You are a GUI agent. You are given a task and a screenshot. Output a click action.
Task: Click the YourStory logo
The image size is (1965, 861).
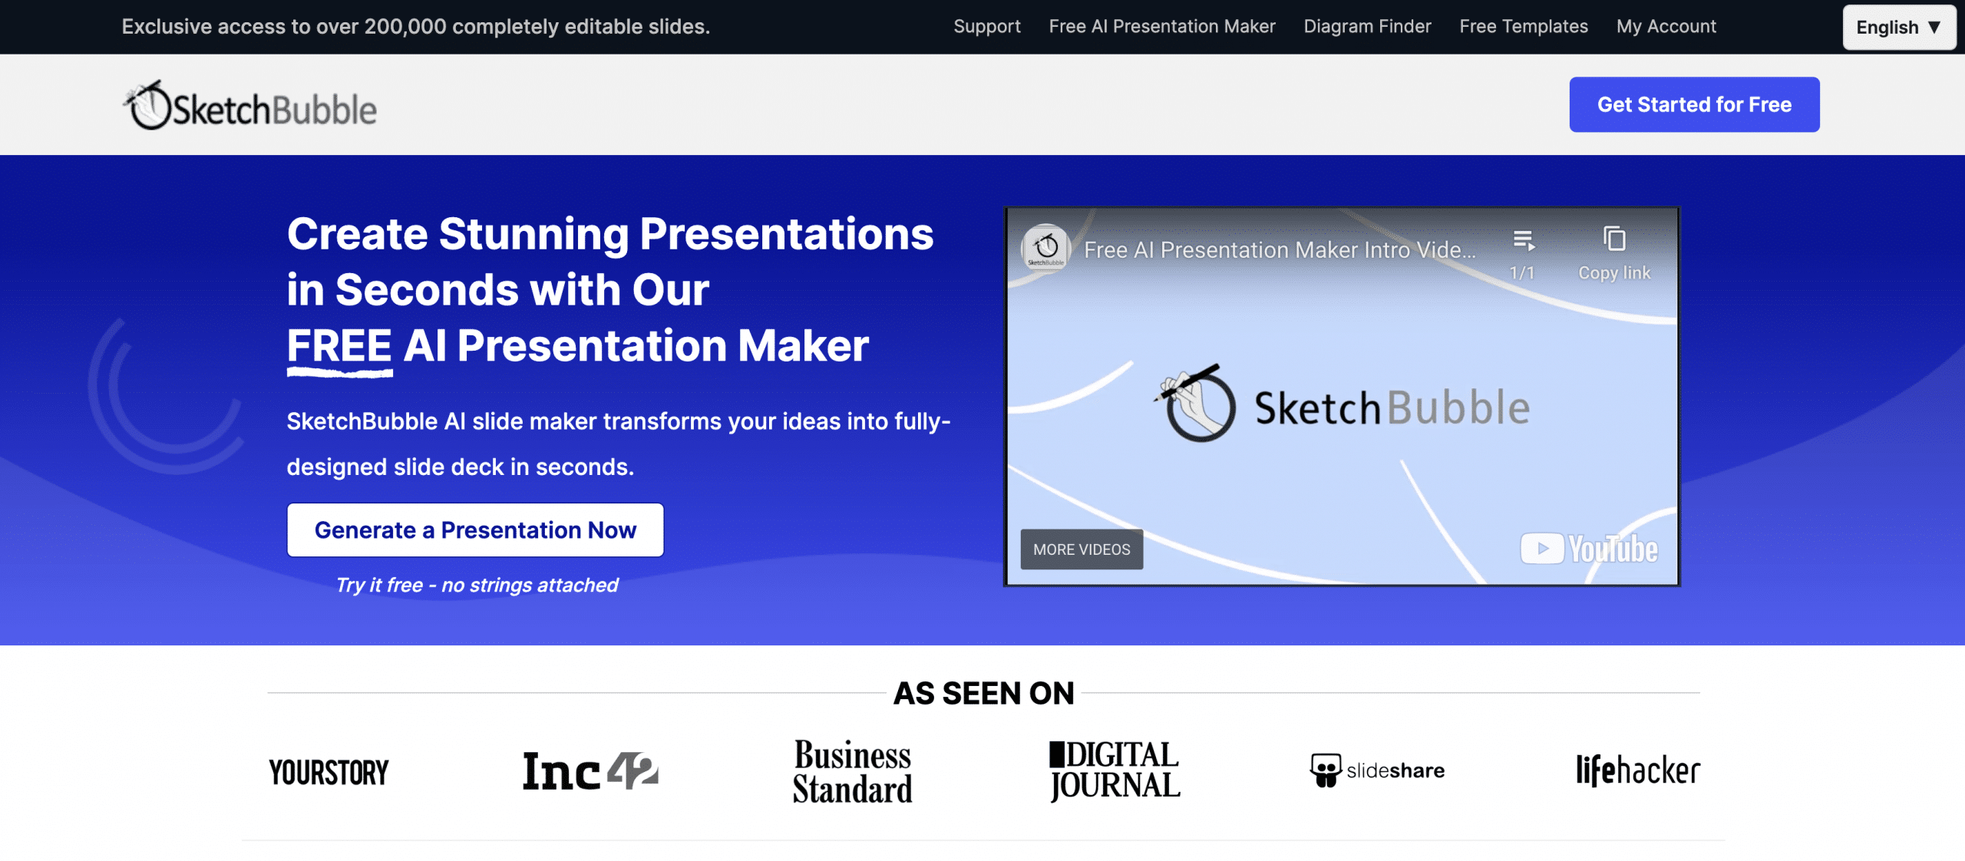coord(329,772)
